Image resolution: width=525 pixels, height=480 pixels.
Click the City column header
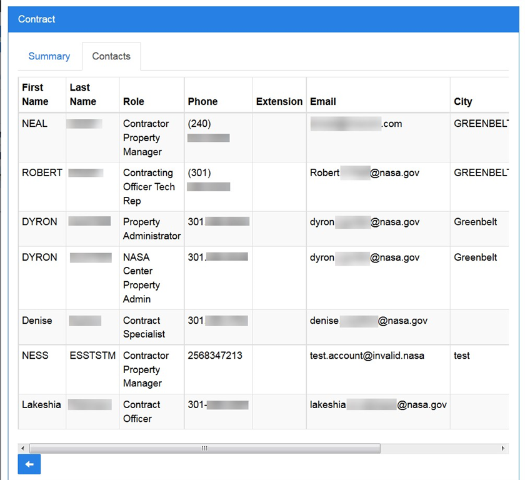pos(463,101)
